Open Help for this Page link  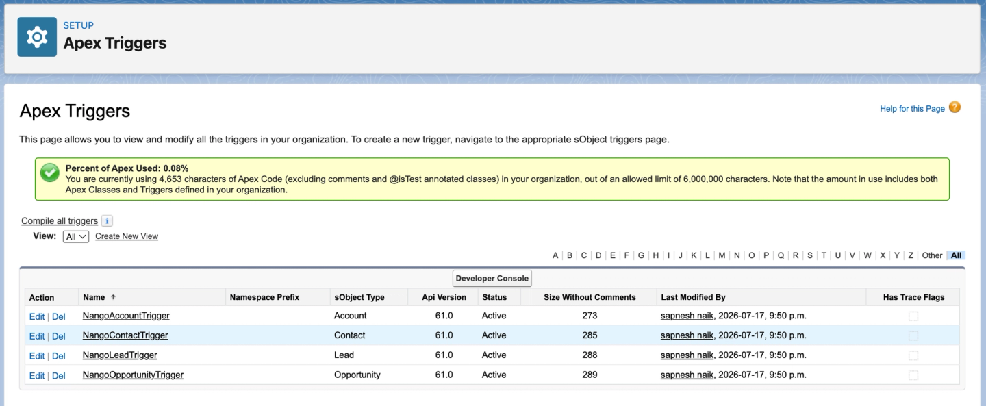[x=912, y=109]
